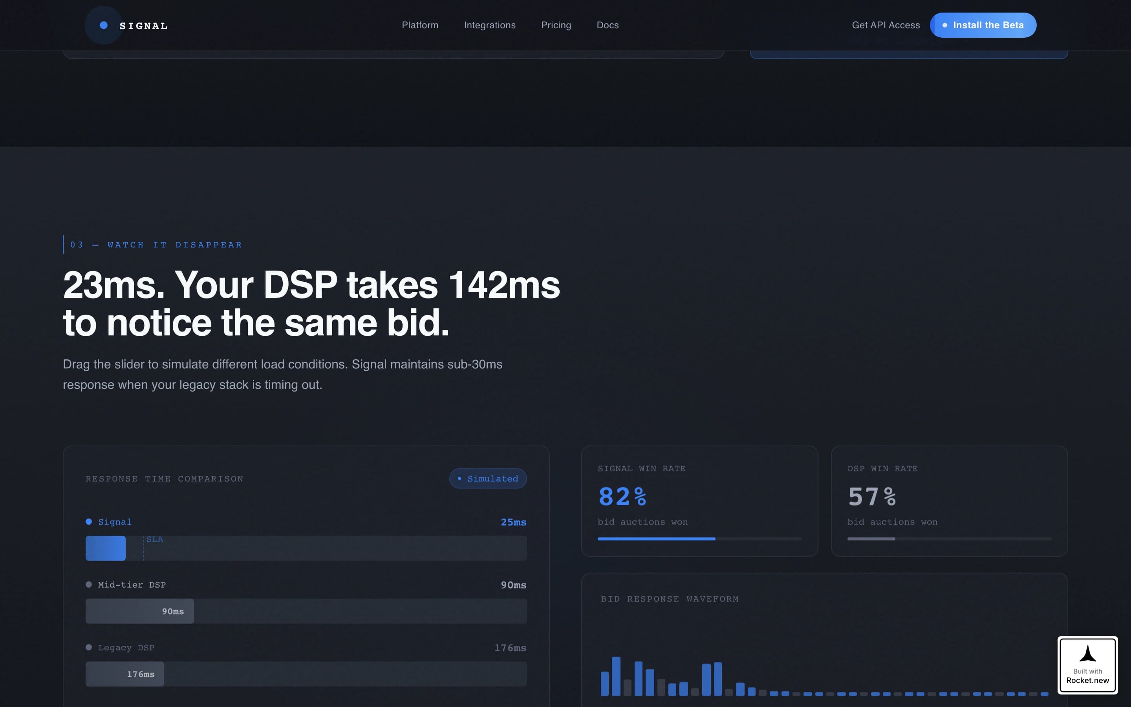Open the Docs nav link
Viewport: 1131px width, 707px height.
(x=608, y=25)
